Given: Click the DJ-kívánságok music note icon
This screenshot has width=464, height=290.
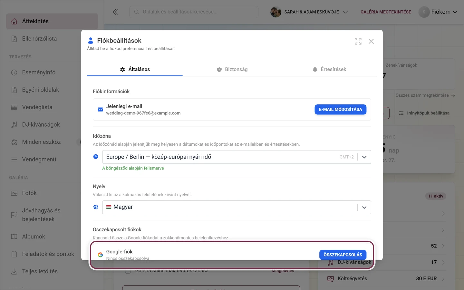Looking at the screenshot, I should 14,125.
